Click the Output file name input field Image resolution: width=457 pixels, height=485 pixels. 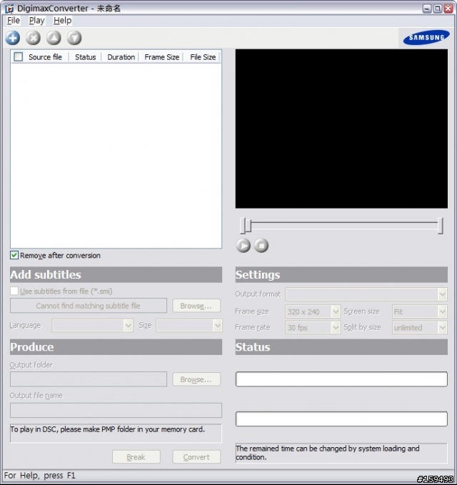coord(116,410)
